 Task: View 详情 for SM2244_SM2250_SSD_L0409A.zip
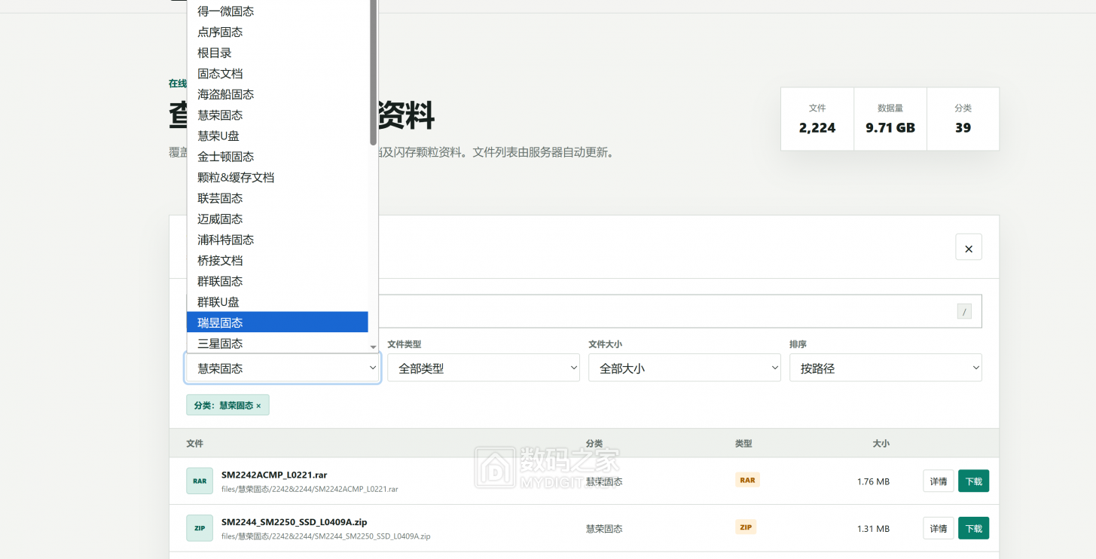939,528
